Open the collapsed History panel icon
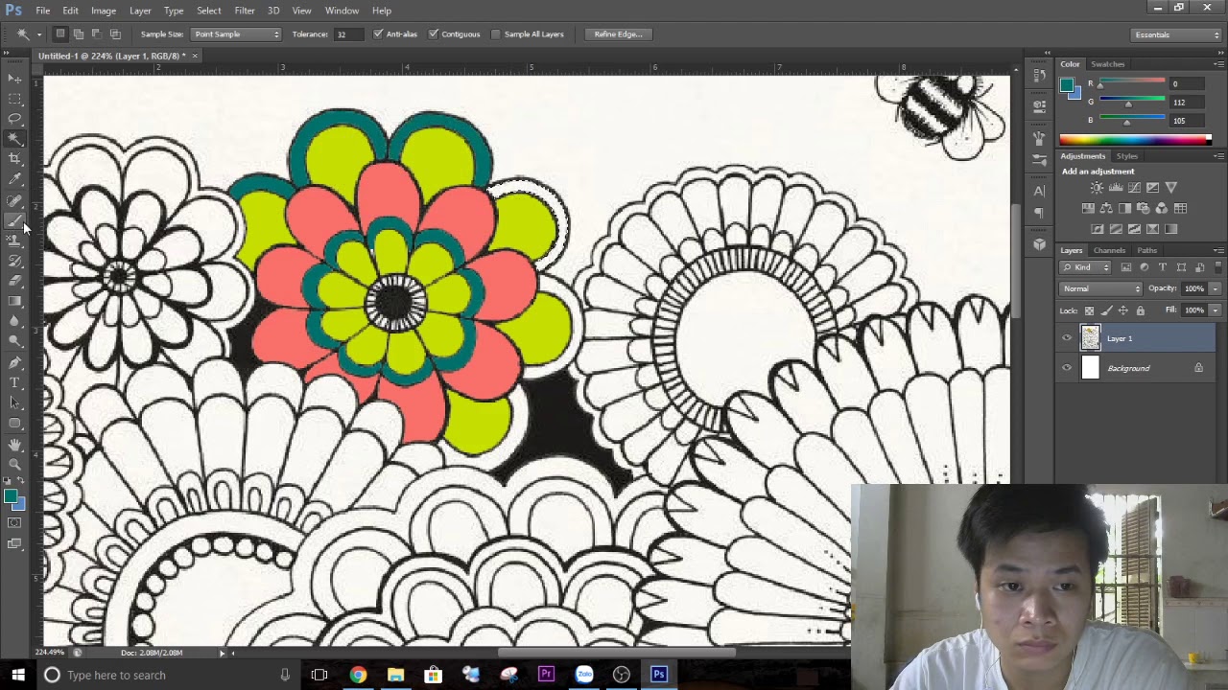This screenshot has height=690, width=1228. pos(1039,77)
